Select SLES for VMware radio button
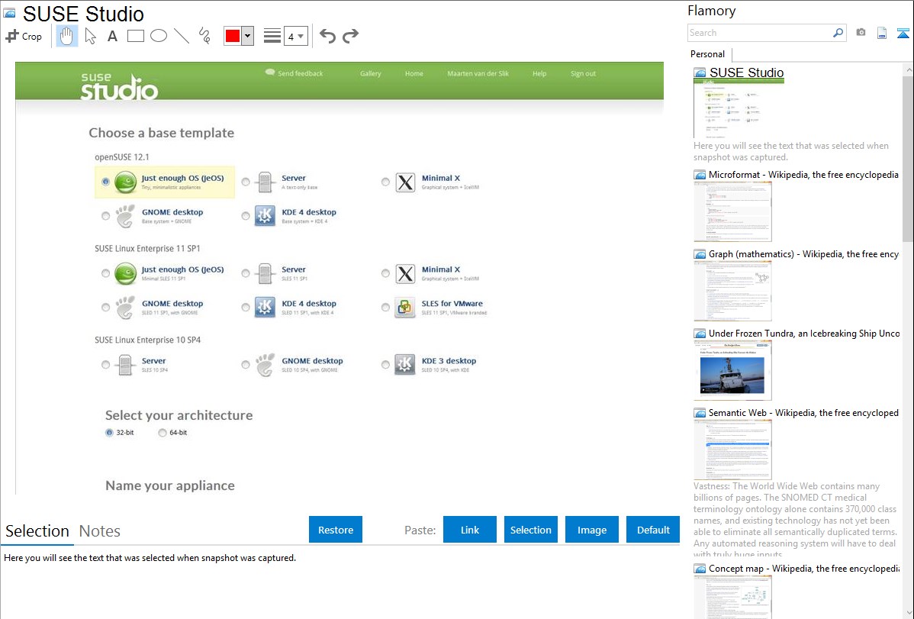 [x=385, y=308]
